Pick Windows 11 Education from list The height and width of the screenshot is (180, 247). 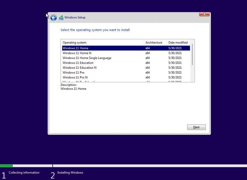click(78, 63)
